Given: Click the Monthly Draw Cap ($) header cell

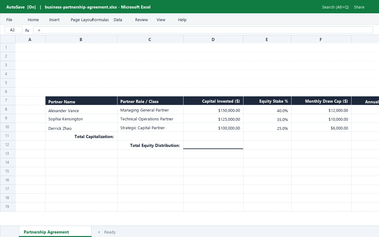Looking at the screenshot, I should point(321,101).
